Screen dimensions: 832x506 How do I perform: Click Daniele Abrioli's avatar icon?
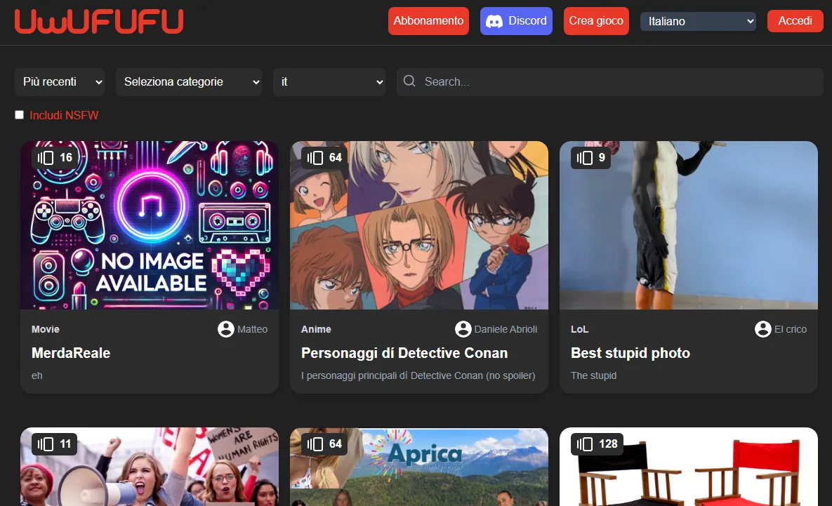point(463,329)
